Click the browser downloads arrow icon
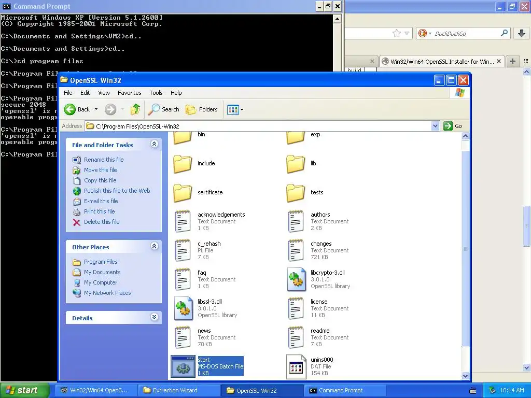This screenshot has width=531, height=398. click(x=522, y=33)
